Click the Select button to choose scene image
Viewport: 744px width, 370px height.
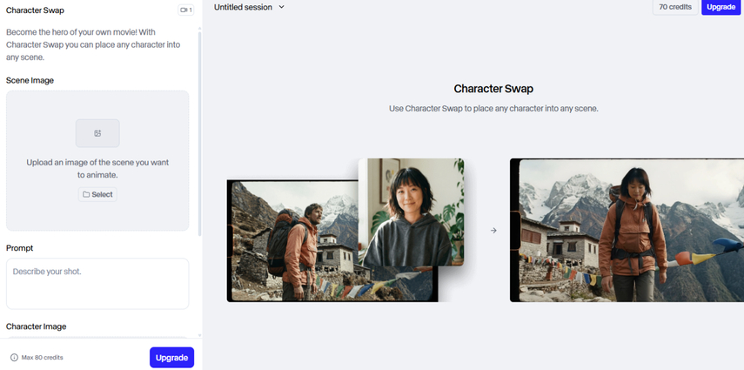(x=97, y=194)
